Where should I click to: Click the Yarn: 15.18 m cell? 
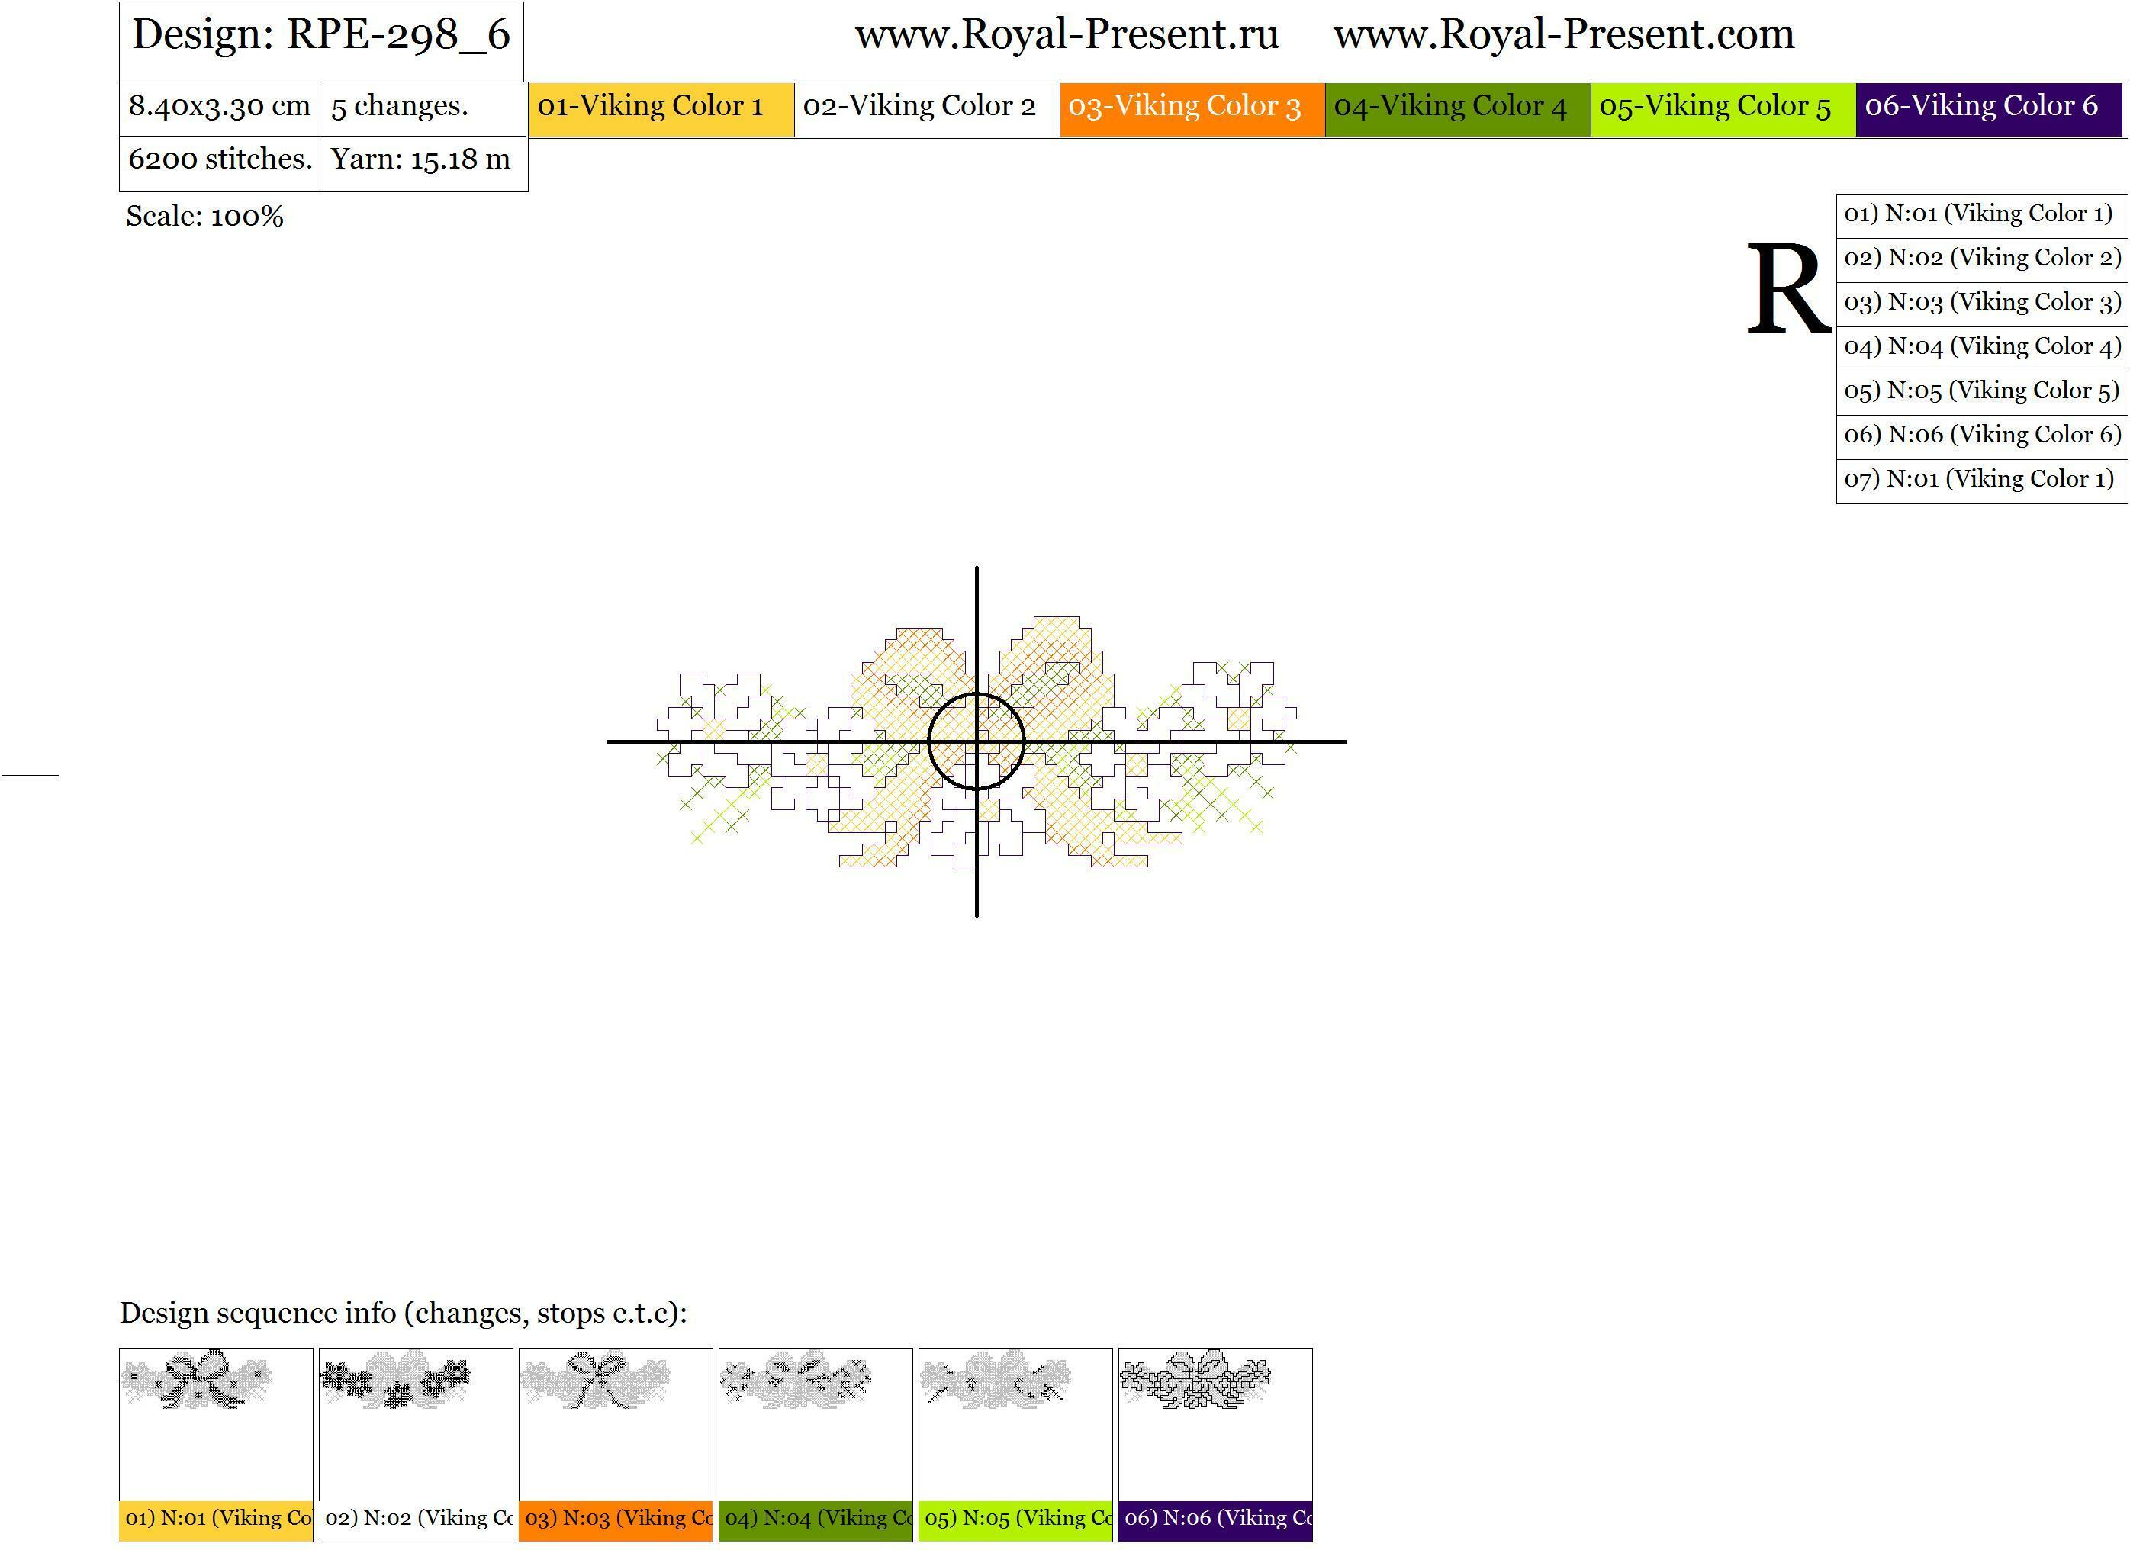coord(424,163)
